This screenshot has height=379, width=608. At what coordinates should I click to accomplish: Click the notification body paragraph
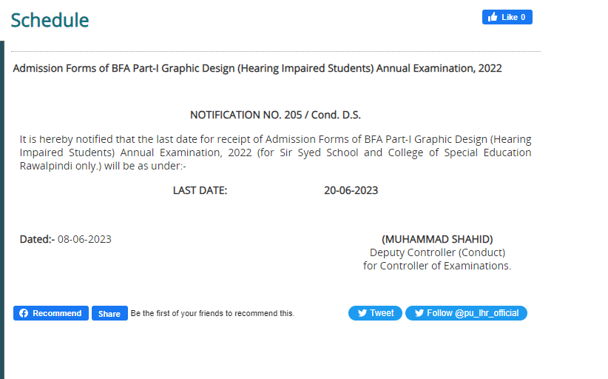[x=275, y=152]
